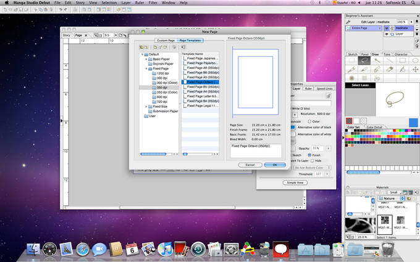Toggle visibility eye of meditate layer
Image resolution: width=420 pixels, height=262 pixels.
pyautogui.click(x=387, y=28)
